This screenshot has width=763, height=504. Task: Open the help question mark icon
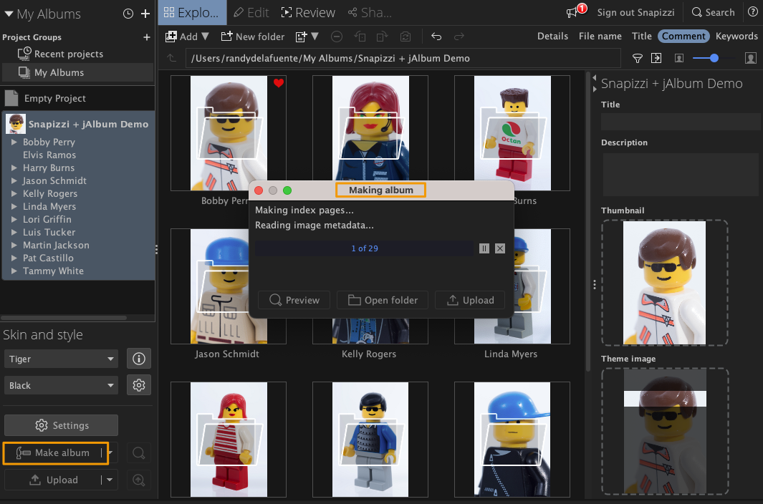coord(752,12)
